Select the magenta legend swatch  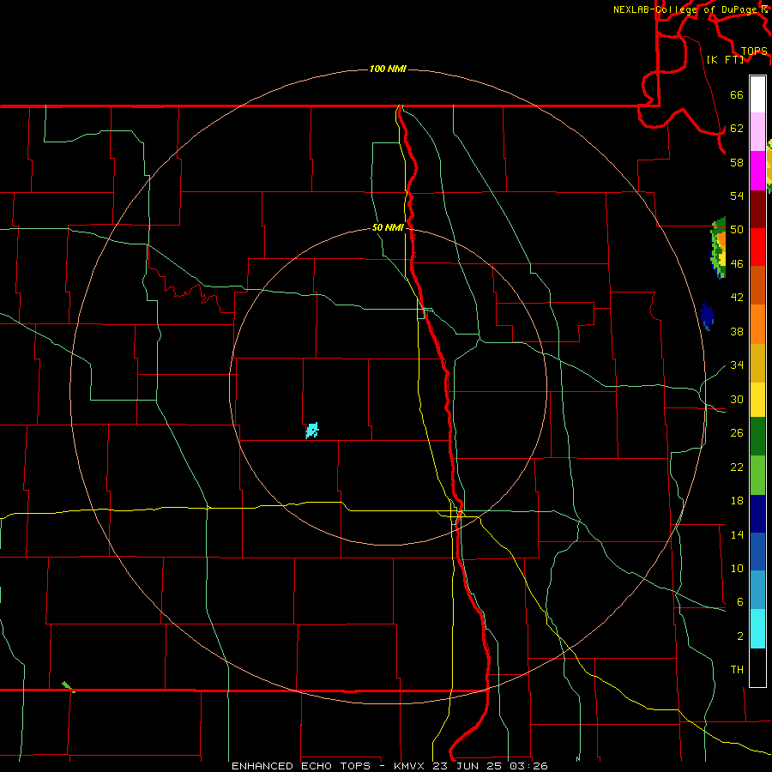click(757, 171)
